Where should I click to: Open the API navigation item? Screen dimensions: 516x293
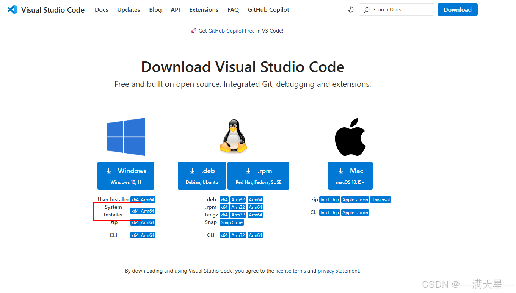[x=176, y=10]
